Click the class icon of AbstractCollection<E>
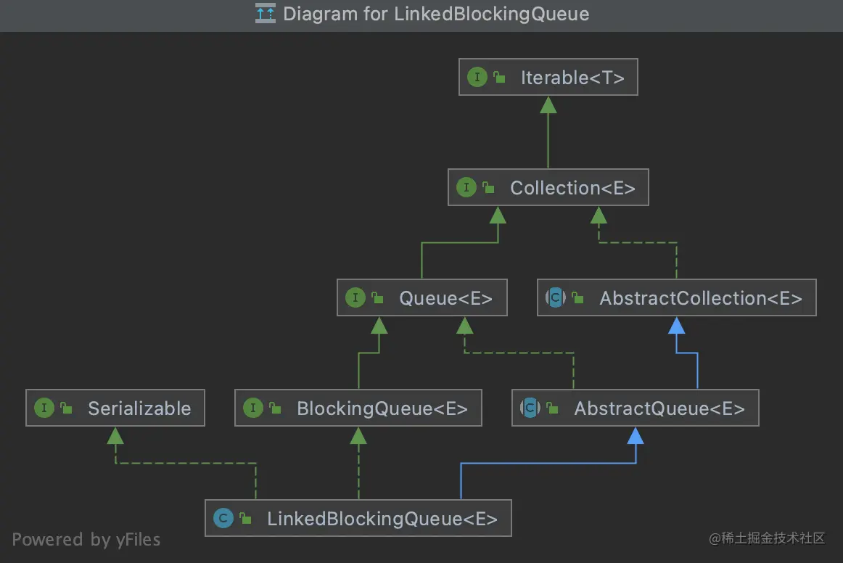This screenshot has height=563, width=843. (x=555, y=297)
